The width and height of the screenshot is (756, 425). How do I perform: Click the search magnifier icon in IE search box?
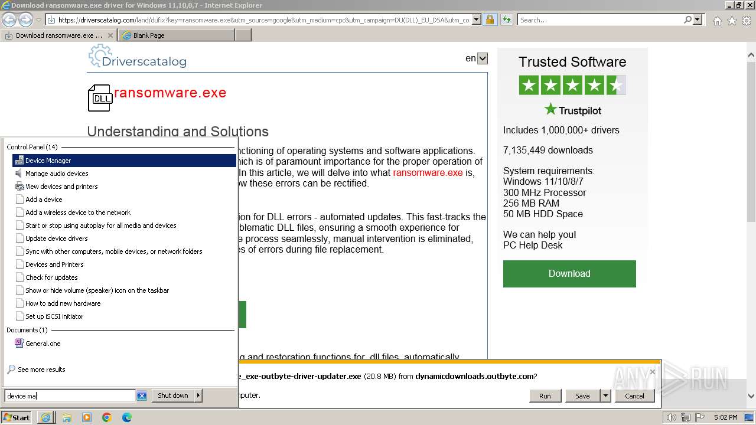pos(687,19)
